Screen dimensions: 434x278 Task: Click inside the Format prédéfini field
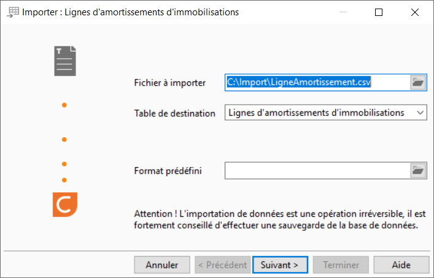point(317,171)
